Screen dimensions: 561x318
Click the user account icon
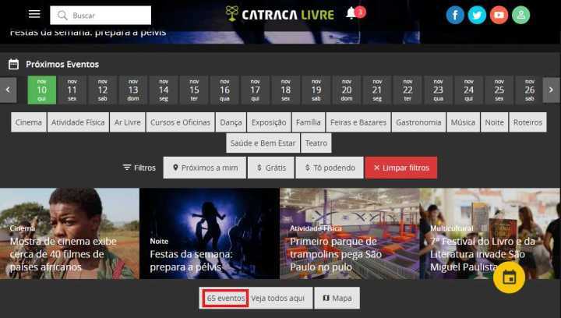pos(520,15)
